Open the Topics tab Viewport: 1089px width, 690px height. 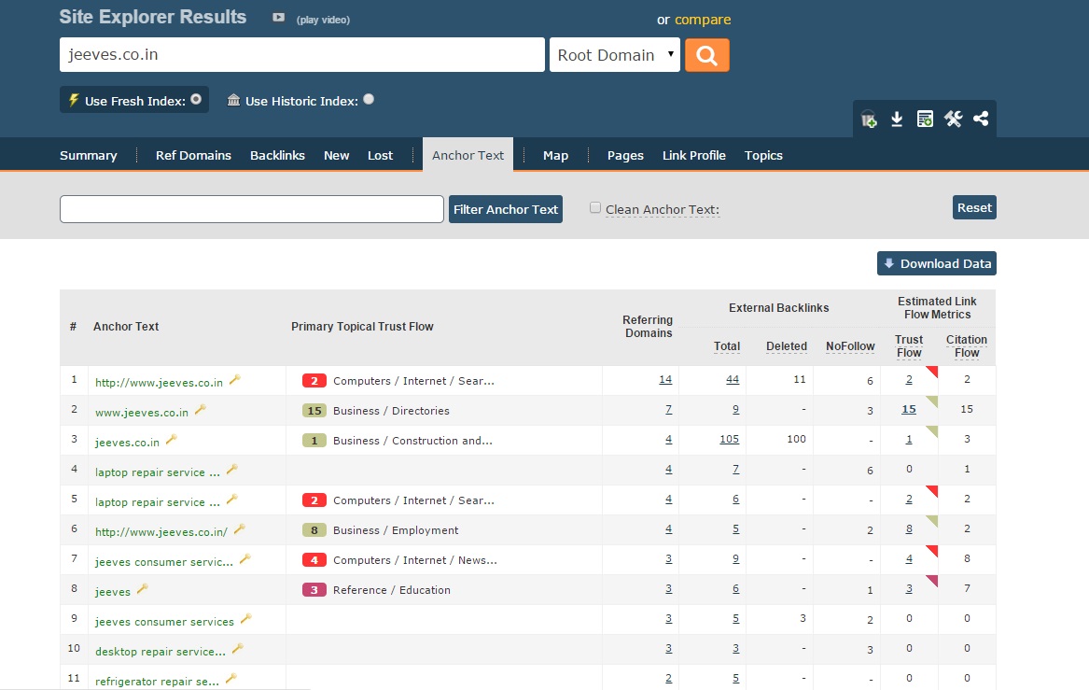coord(763,156)
